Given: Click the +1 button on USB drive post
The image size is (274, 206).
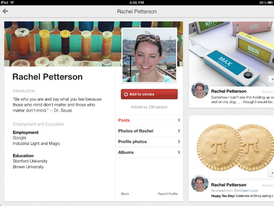Looking at the screenshot, I should pyautogui.click(x=271, y=80).
